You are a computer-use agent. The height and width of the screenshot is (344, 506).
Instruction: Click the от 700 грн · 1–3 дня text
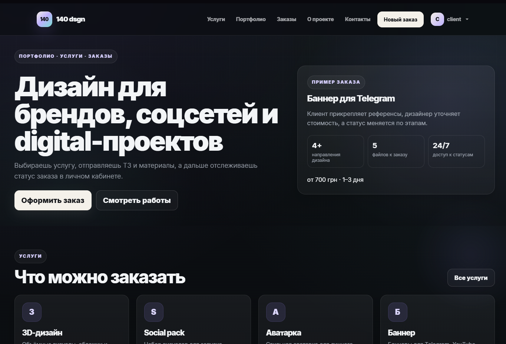coord(335,180)
